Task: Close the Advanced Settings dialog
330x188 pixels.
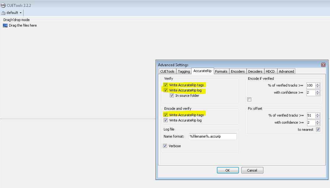Action: click(x=323, y=65)
